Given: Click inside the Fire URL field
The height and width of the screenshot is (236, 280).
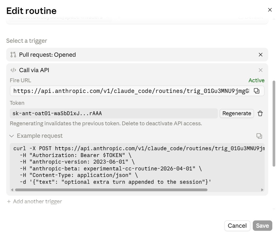Looking at the screenshot, I should [x=131, y=91].
